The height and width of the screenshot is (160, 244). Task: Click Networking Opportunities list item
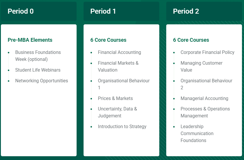point(41,81)
